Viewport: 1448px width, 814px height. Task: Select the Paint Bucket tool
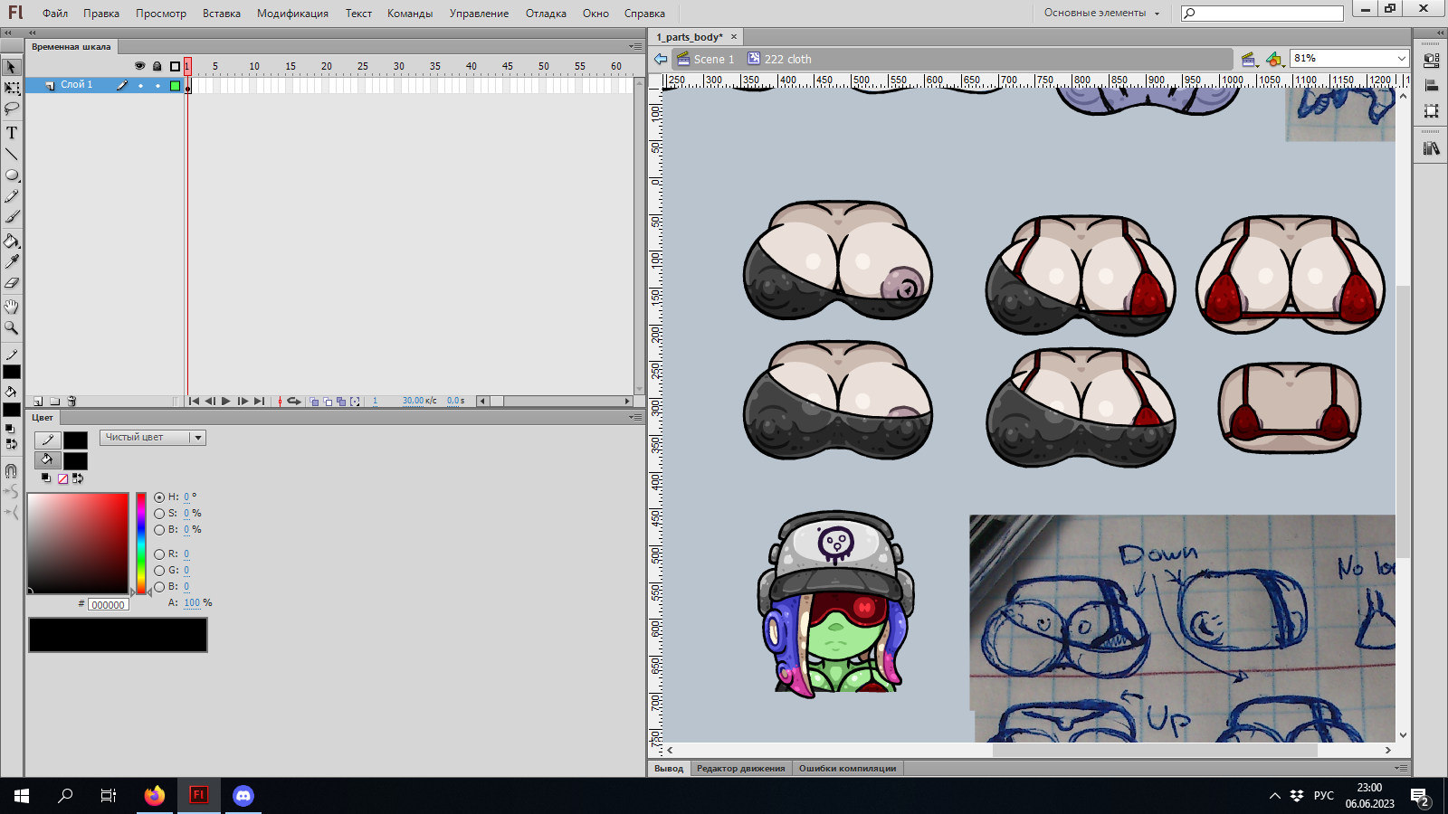point(12,241)
